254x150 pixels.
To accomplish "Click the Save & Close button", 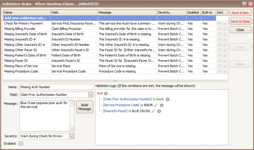I will click(240, 21).
